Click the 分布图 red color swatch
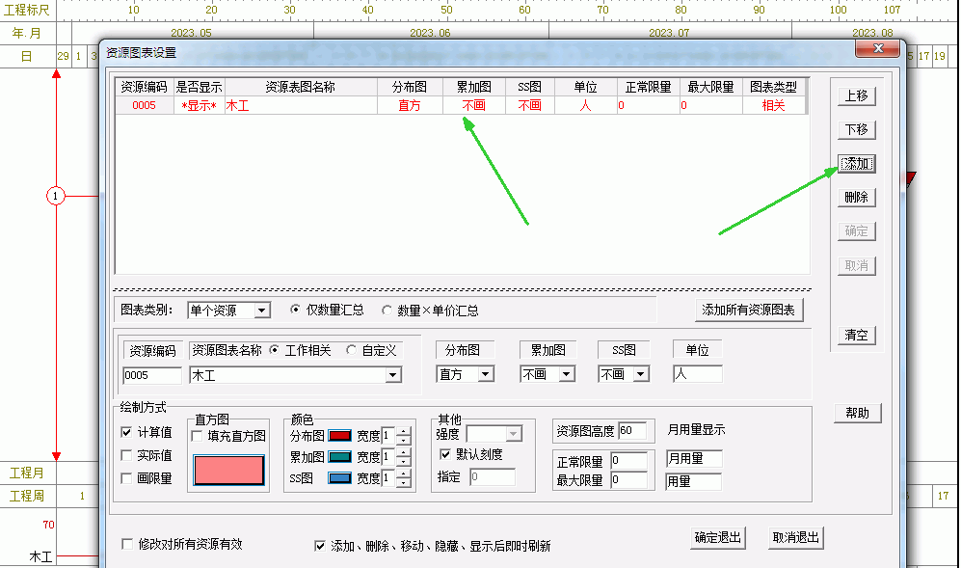This screenshot has width=961, height=568. coord(339,437)
